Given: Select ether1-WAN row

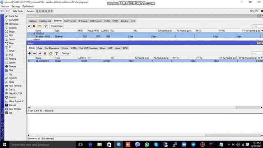Looking at the screenshot, I should [x=145, y=37].
